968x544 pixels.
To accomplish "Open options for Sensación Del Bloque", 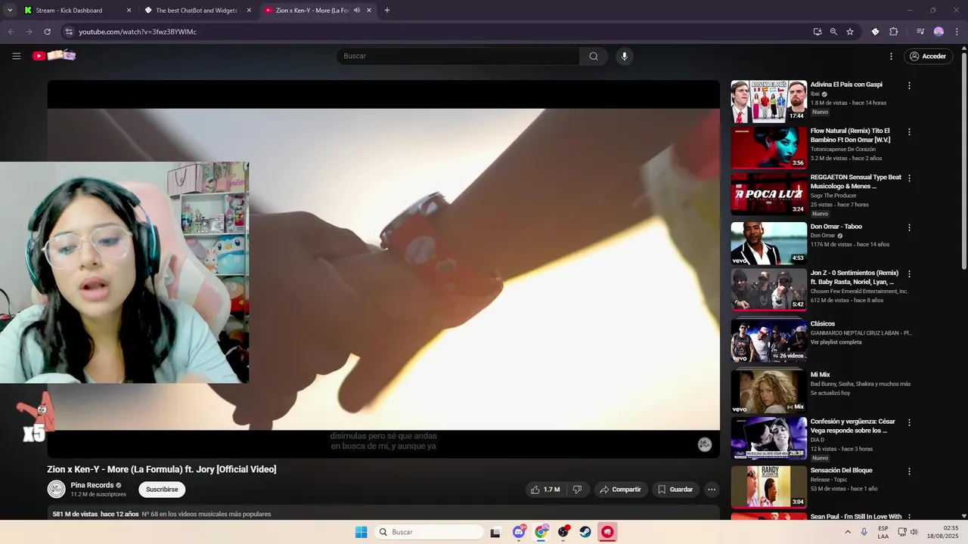I will 909,471.
